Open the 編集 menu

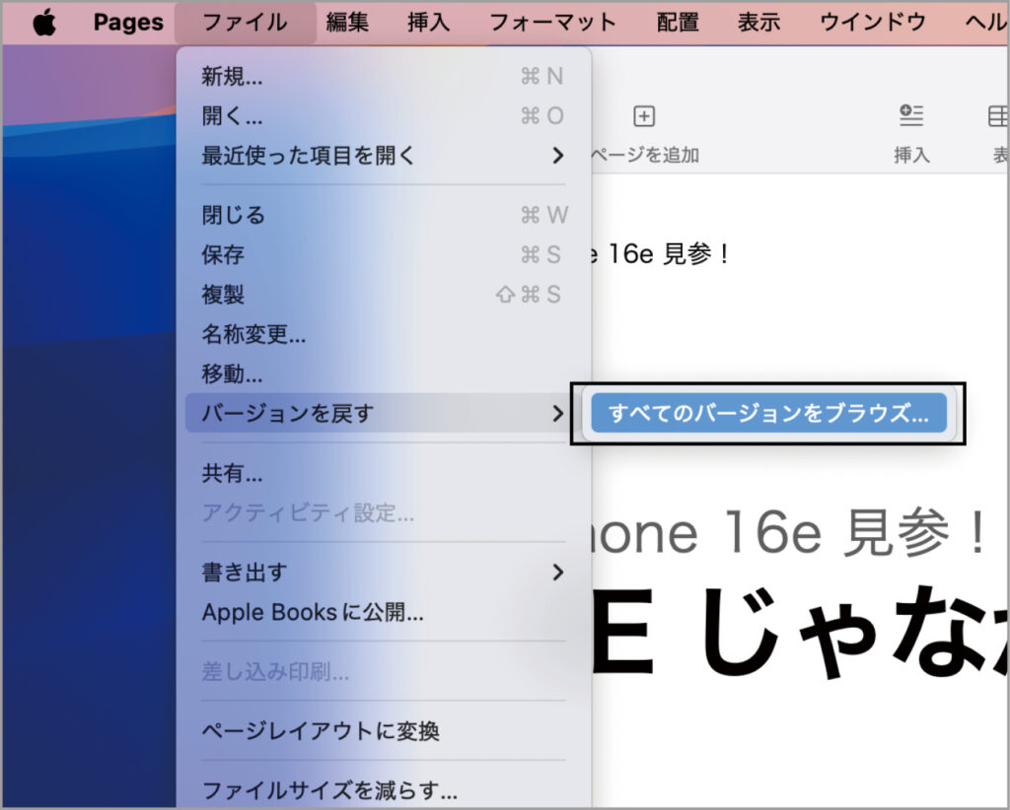coord(347,23)
